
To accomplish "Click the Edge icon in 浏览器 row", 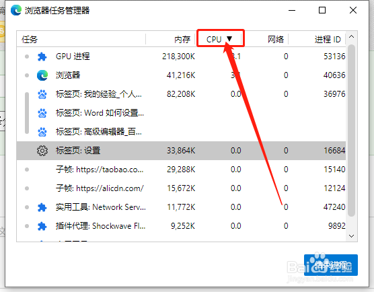I will click(42, 75).
